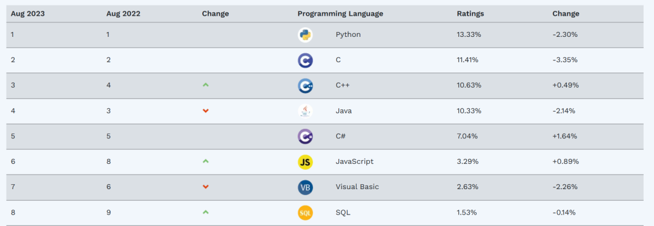Image resolution: width=654 pixels, height=226 pixels.
Task: Select the orange SQL icon
Action: pyautogui.click(x=305, y=212)
